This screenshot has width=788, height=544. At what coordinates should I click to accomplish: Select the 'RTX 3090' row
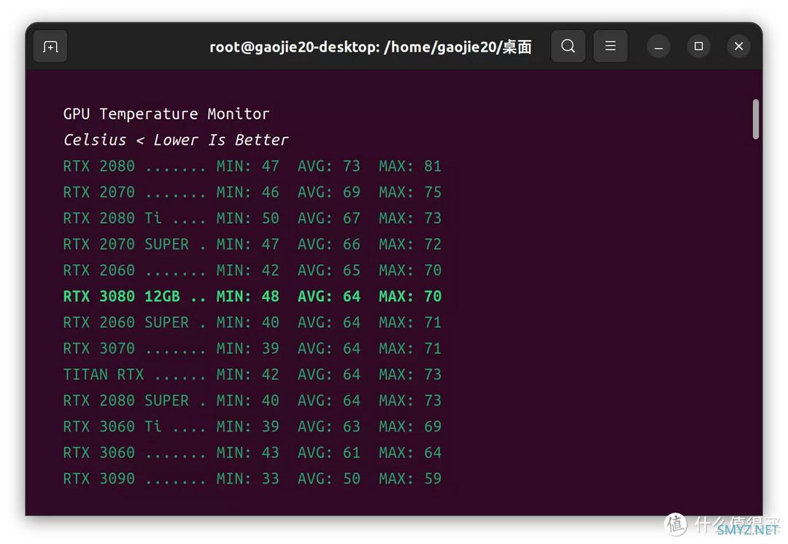252,478
